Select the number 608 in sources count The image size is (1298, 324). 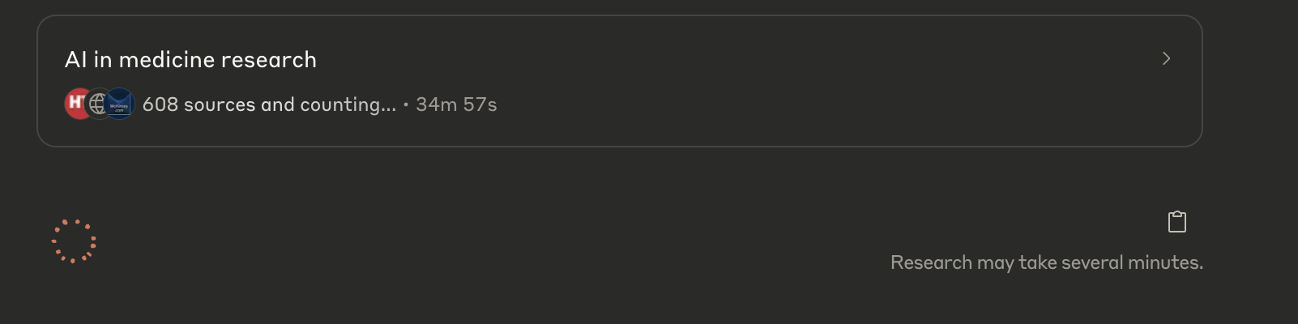(x=160, y=104)
